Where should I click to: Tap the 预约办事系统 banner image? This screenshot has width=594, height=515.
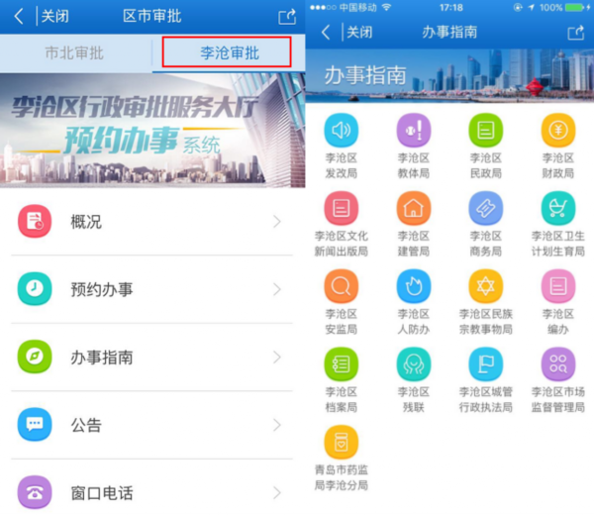[x=148, y=129]
